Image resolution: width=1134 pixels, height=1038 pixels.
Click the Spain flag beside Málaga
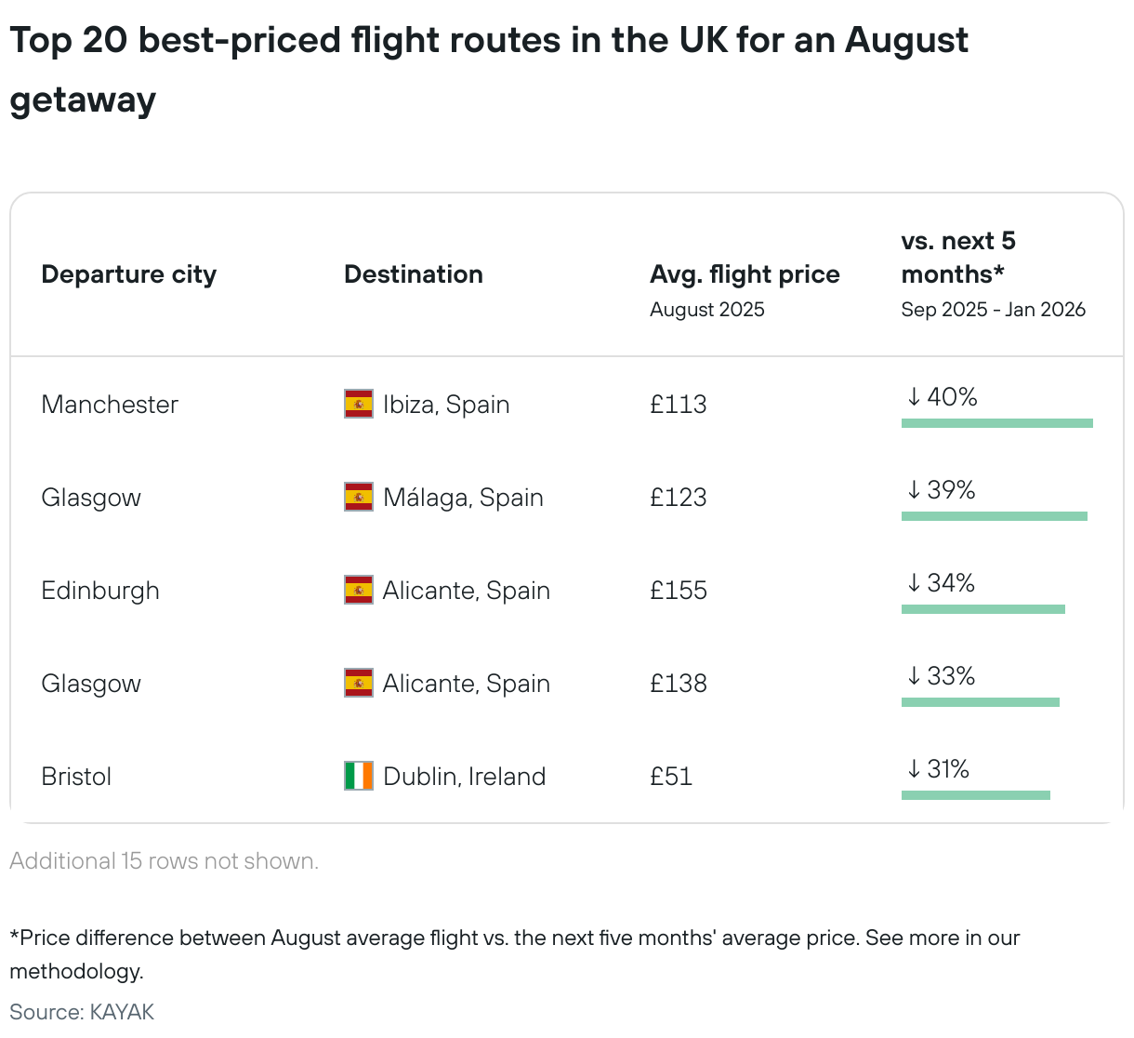point(358,498)
